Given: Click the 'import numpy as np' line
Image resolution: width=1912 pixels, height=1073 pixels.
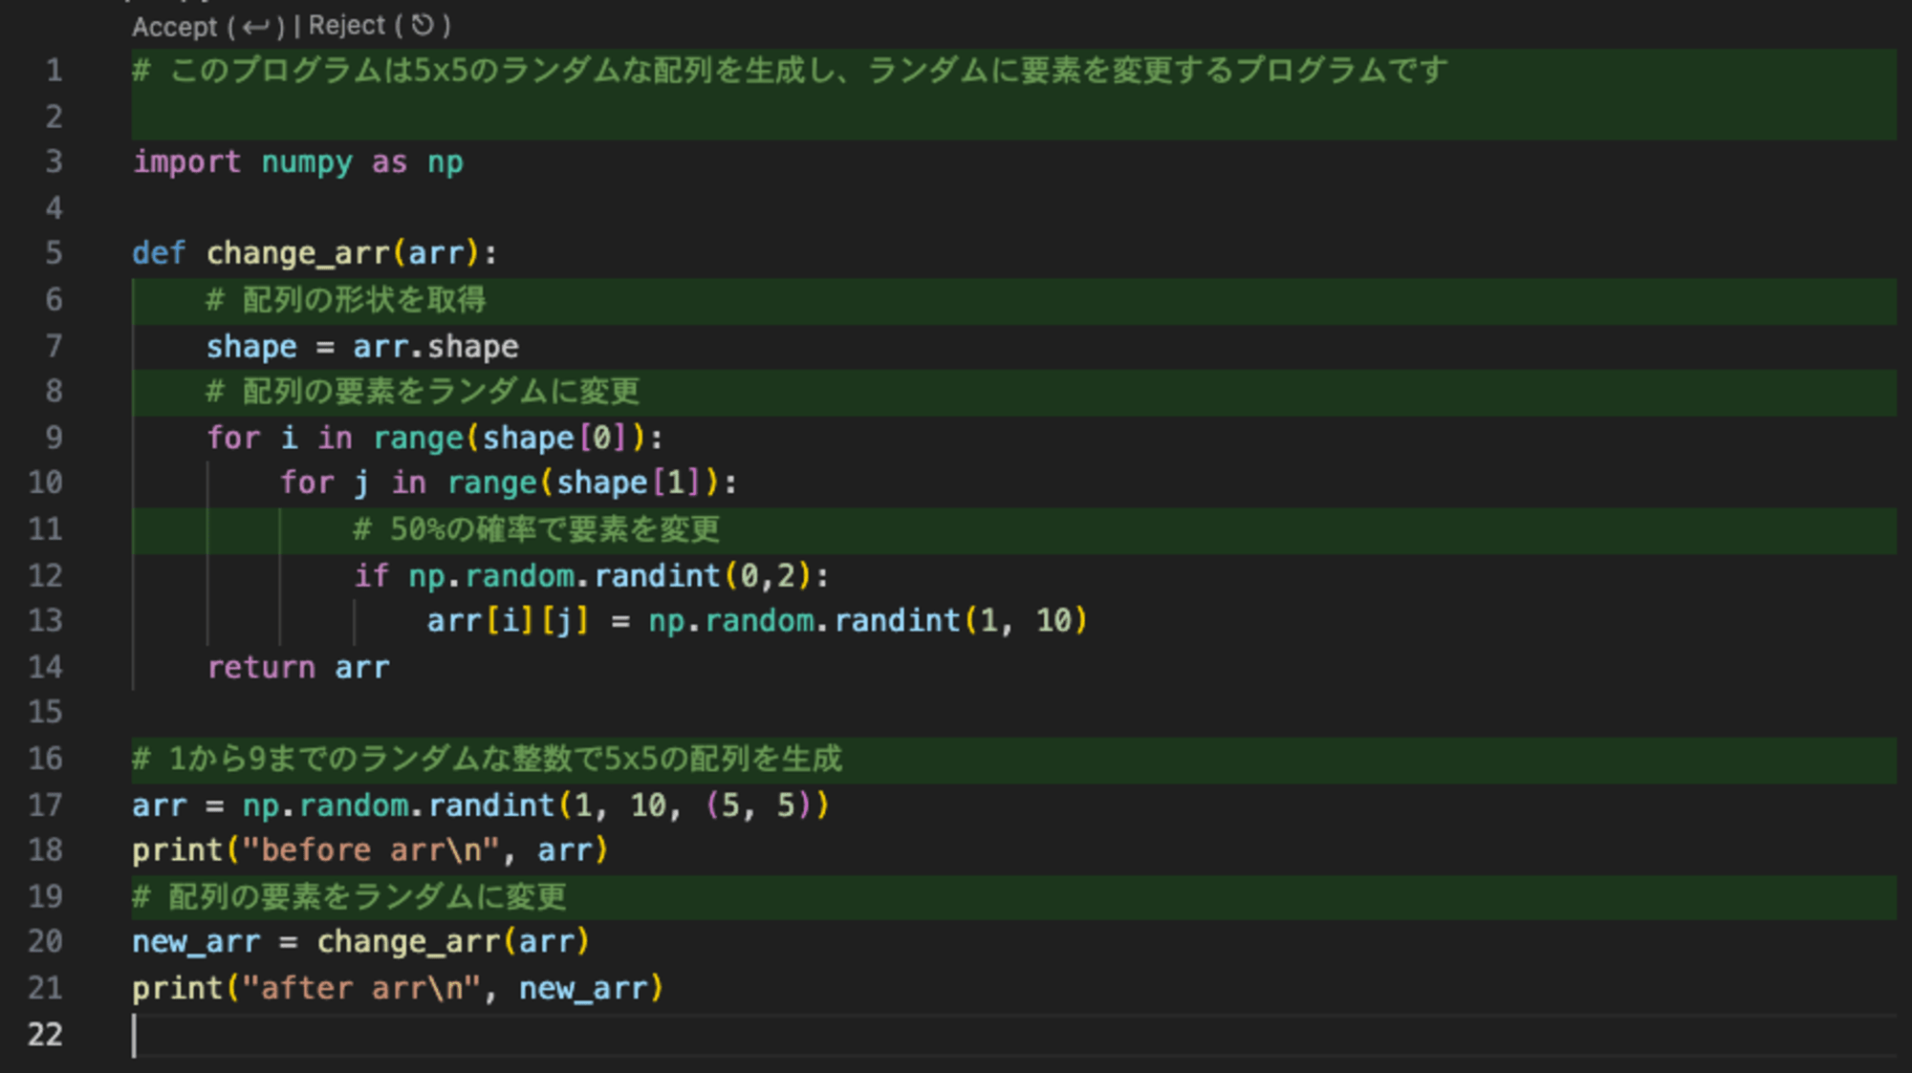Looking at the screenshot, I should 298,162.
